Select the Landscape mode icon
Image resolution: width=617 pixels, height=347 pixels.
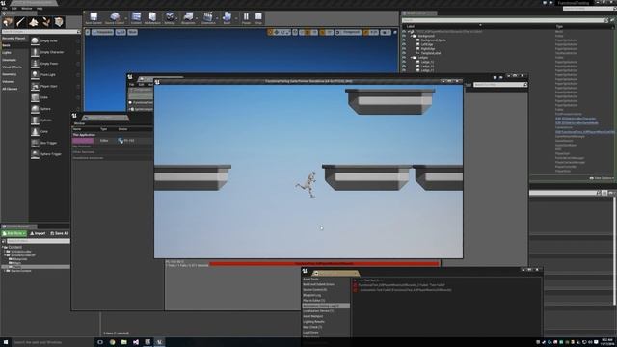point(34,22)
